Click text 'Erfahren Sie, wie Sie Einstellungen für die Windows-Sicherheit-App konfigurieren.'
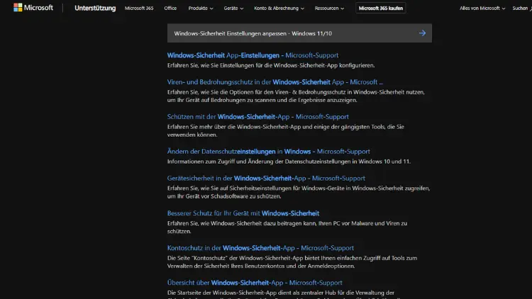This screenshot has height=299, width=532. (271, 65)
